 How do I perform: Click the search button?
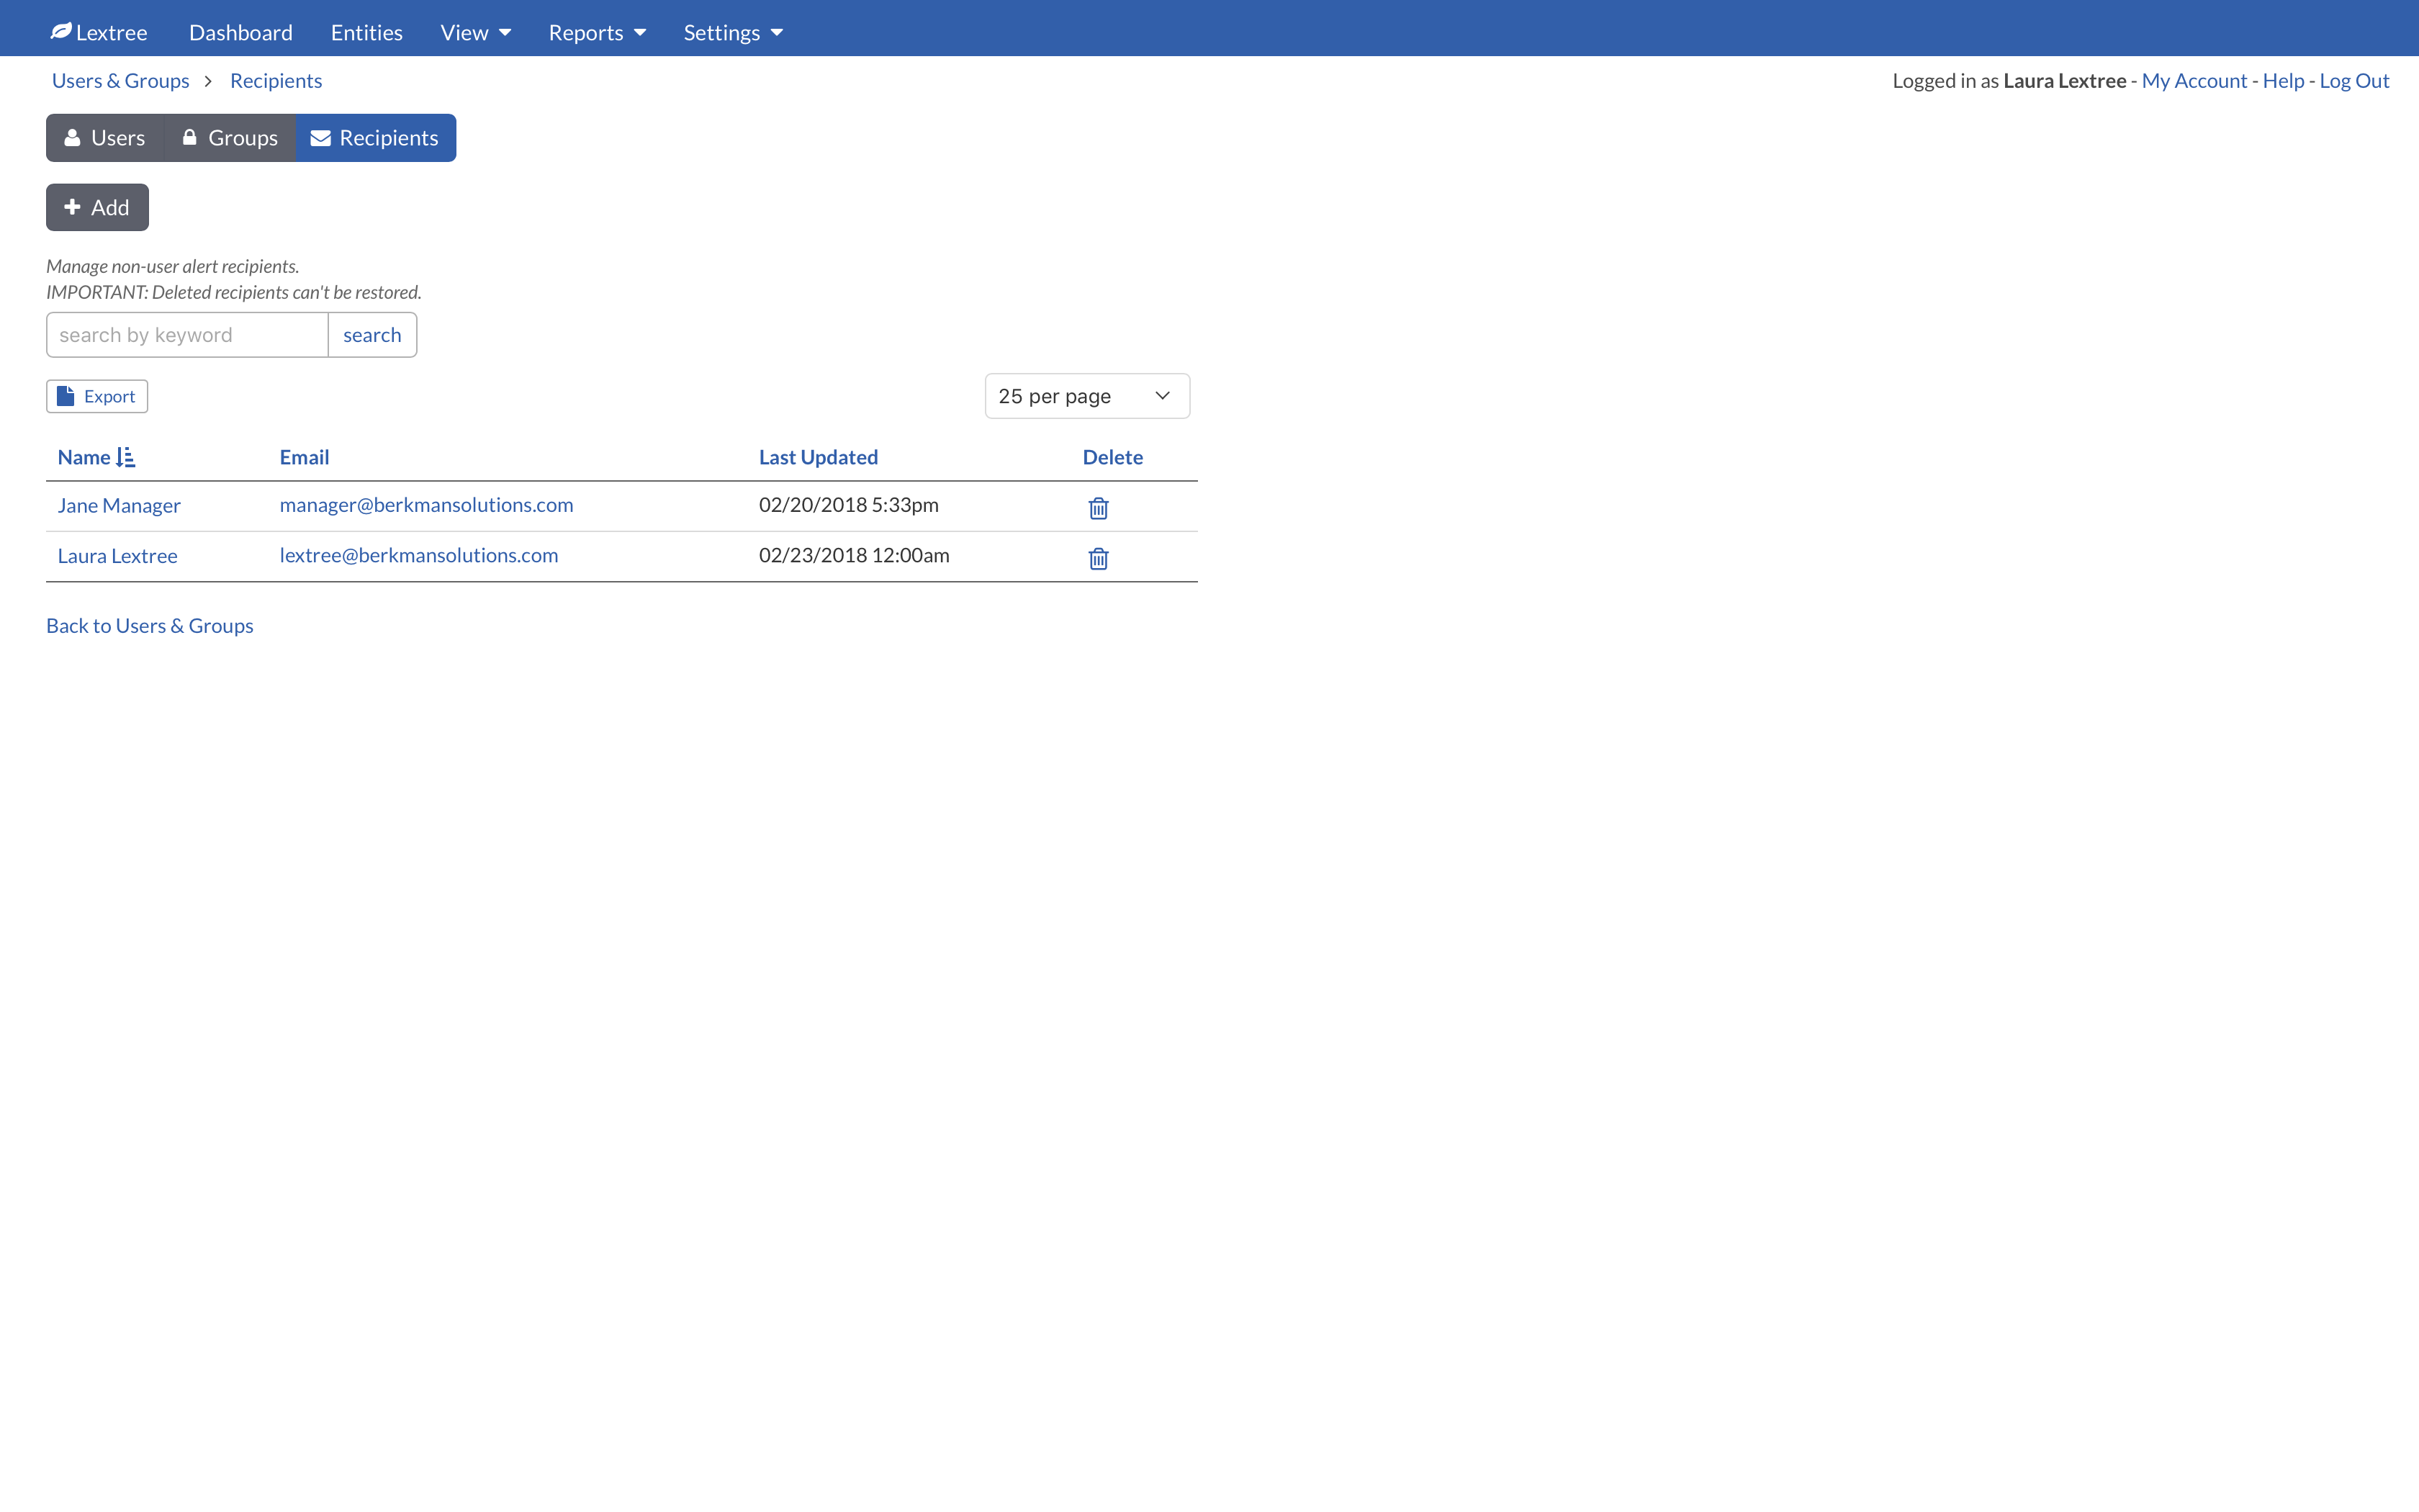(x=371, y=335)
